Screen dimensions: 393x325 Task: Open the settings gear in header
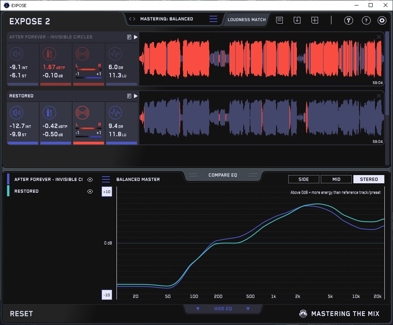point(382,20)
